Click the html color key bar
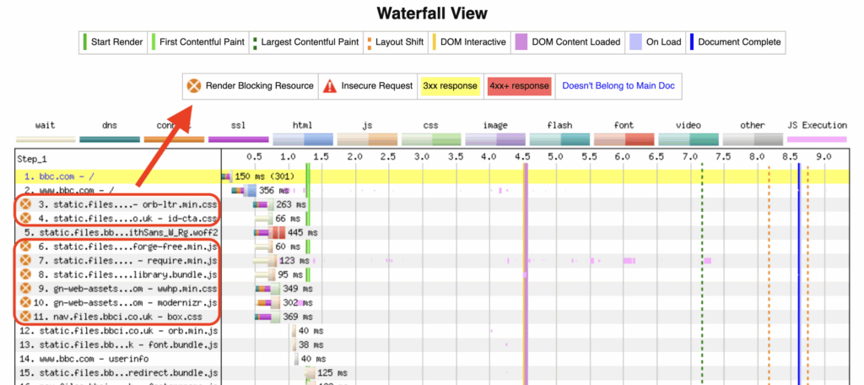 303,139
